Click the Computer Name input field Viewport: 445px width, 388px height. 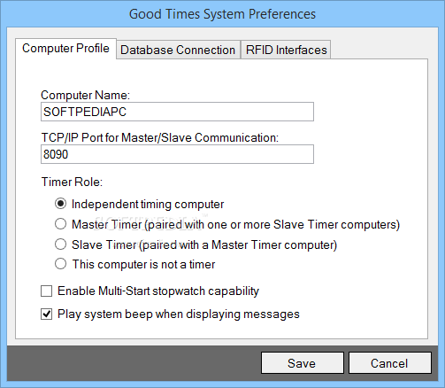(x=177, y=112)
